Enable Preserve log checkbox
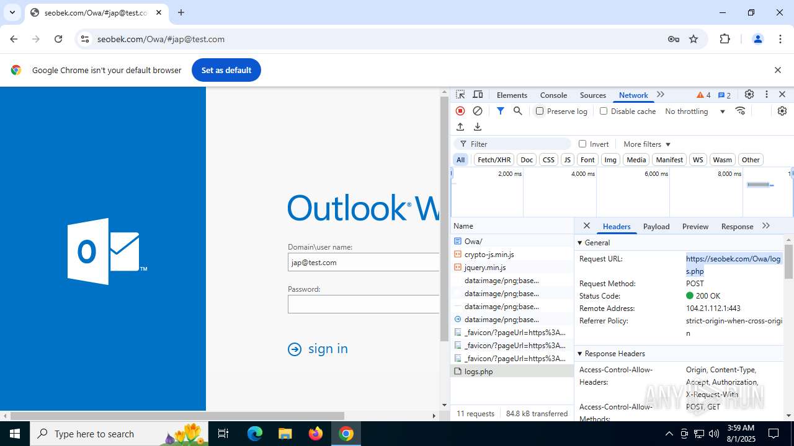Screen dimensions: 794x446 click(540, 111)
